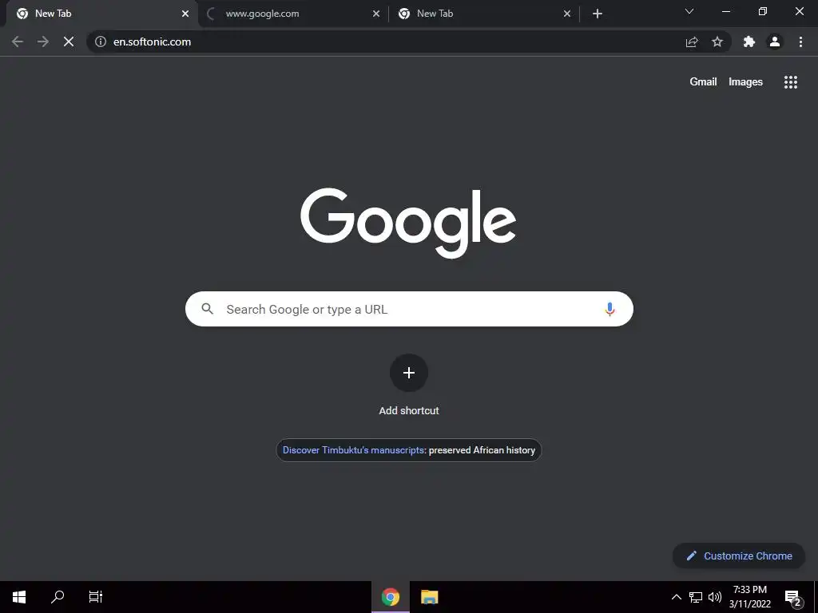
Task: Open the Extensions puzzle icon
Action: coord(749,42)
